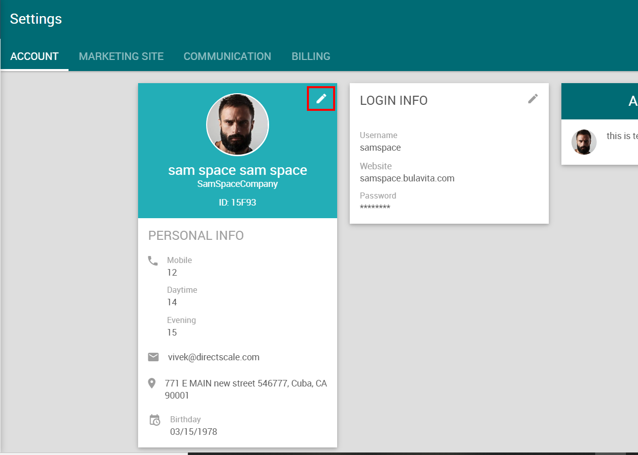The width and height of the screenshot is (638, 455).
Task: Click the samspace.bulavita.com website value
Action: pyautogui.click(x=407, y=178)
